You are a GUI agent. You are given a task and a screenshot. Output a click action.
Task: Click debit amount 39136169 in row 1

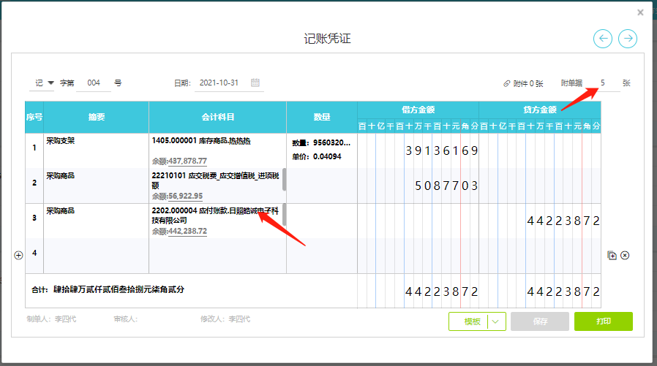[x=442, y=150]
